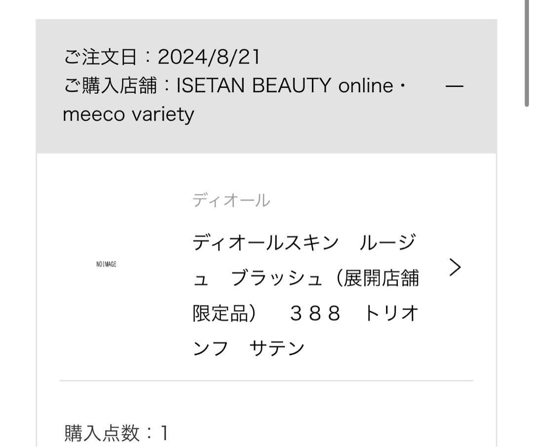Select the meeco variety text
The height and width of the screenshot is (447, 533).
pyautogui.click(x=128, y=114)
